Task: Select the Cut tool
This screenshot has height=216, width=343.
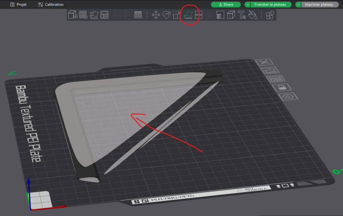Action: pos(199,15)
